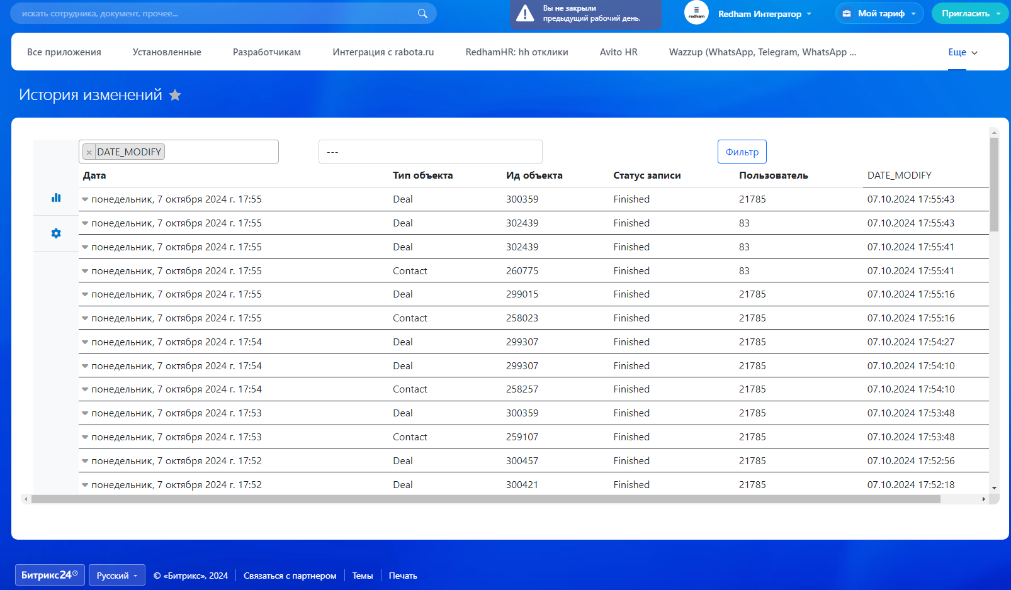Screen dimensions: 1011x590
Task: Star the История изменений page as favorite
Action: pos(175,95)
